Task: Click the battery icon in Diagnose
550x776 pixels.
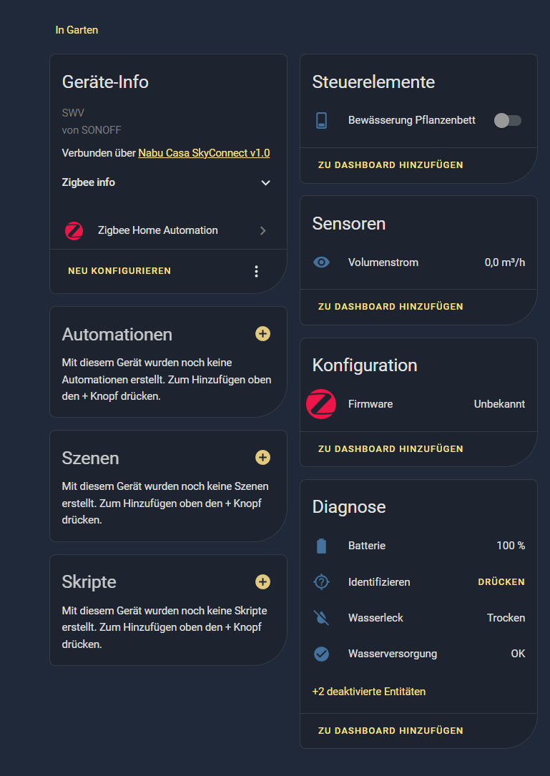Action: pyautogui.click(x=321, y=546)
